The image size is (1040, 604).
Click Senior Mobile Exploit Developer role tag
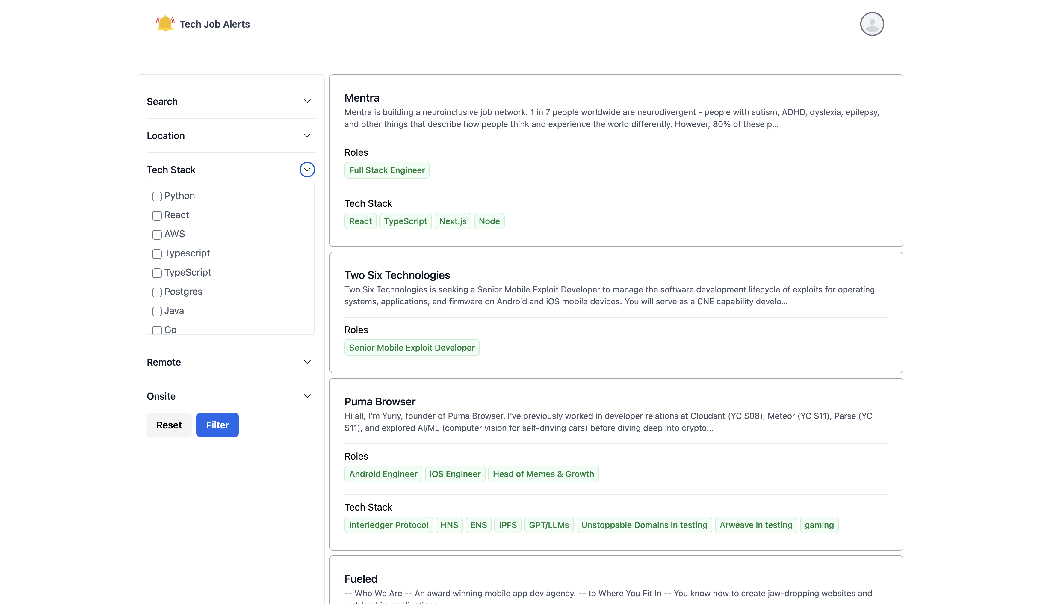pyautogui.click(x=412, y=348)
